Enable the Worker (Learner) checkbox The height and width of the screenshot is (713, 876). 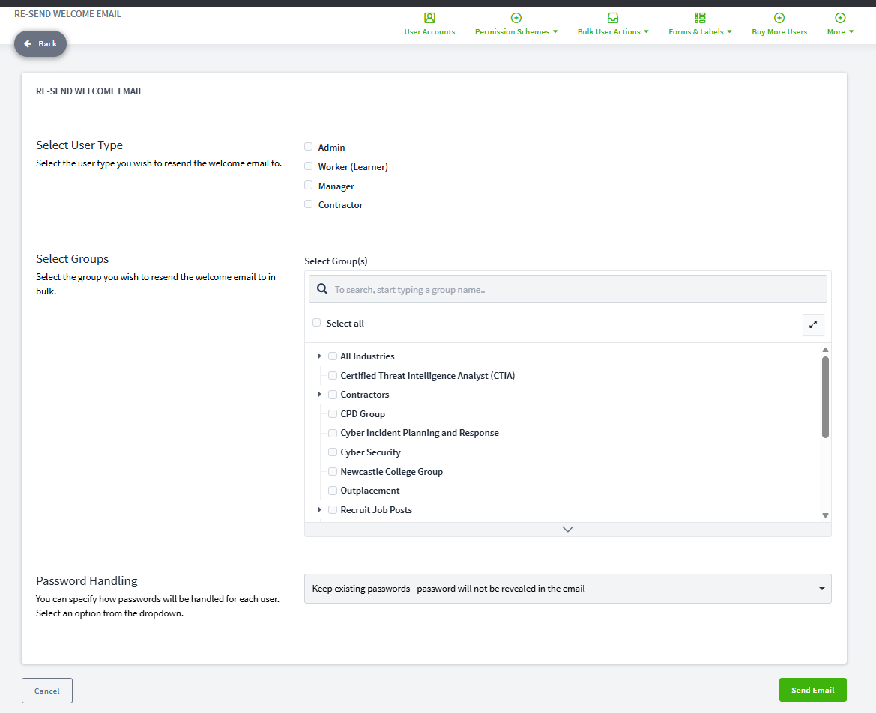(308, 166)
